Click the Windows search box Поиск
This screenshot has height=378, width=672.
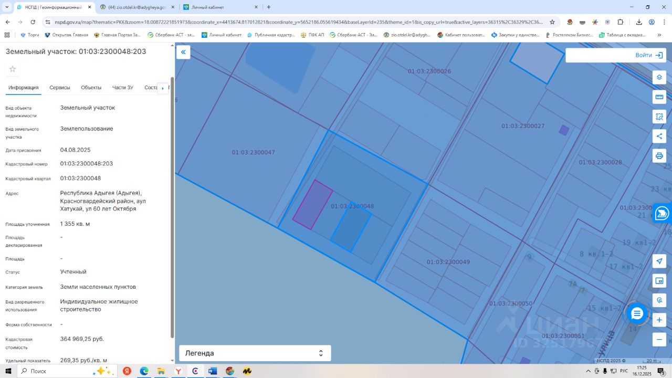(x=67, y=371)
